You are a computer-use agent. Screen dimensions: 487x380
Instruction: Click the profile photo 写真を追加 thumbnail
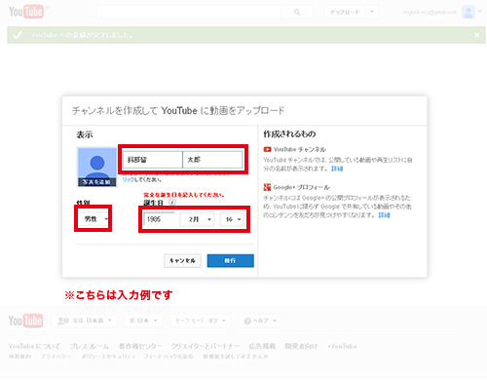click(97, 168)
